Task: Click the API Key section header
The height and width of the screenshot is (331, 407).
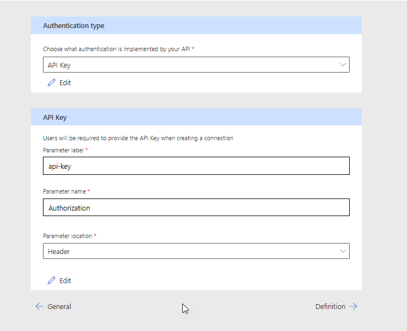Action: coord(55,117)
